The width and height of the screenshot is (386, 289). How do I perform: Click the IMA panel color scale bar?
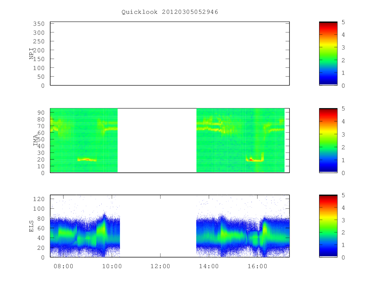point(328,141)
